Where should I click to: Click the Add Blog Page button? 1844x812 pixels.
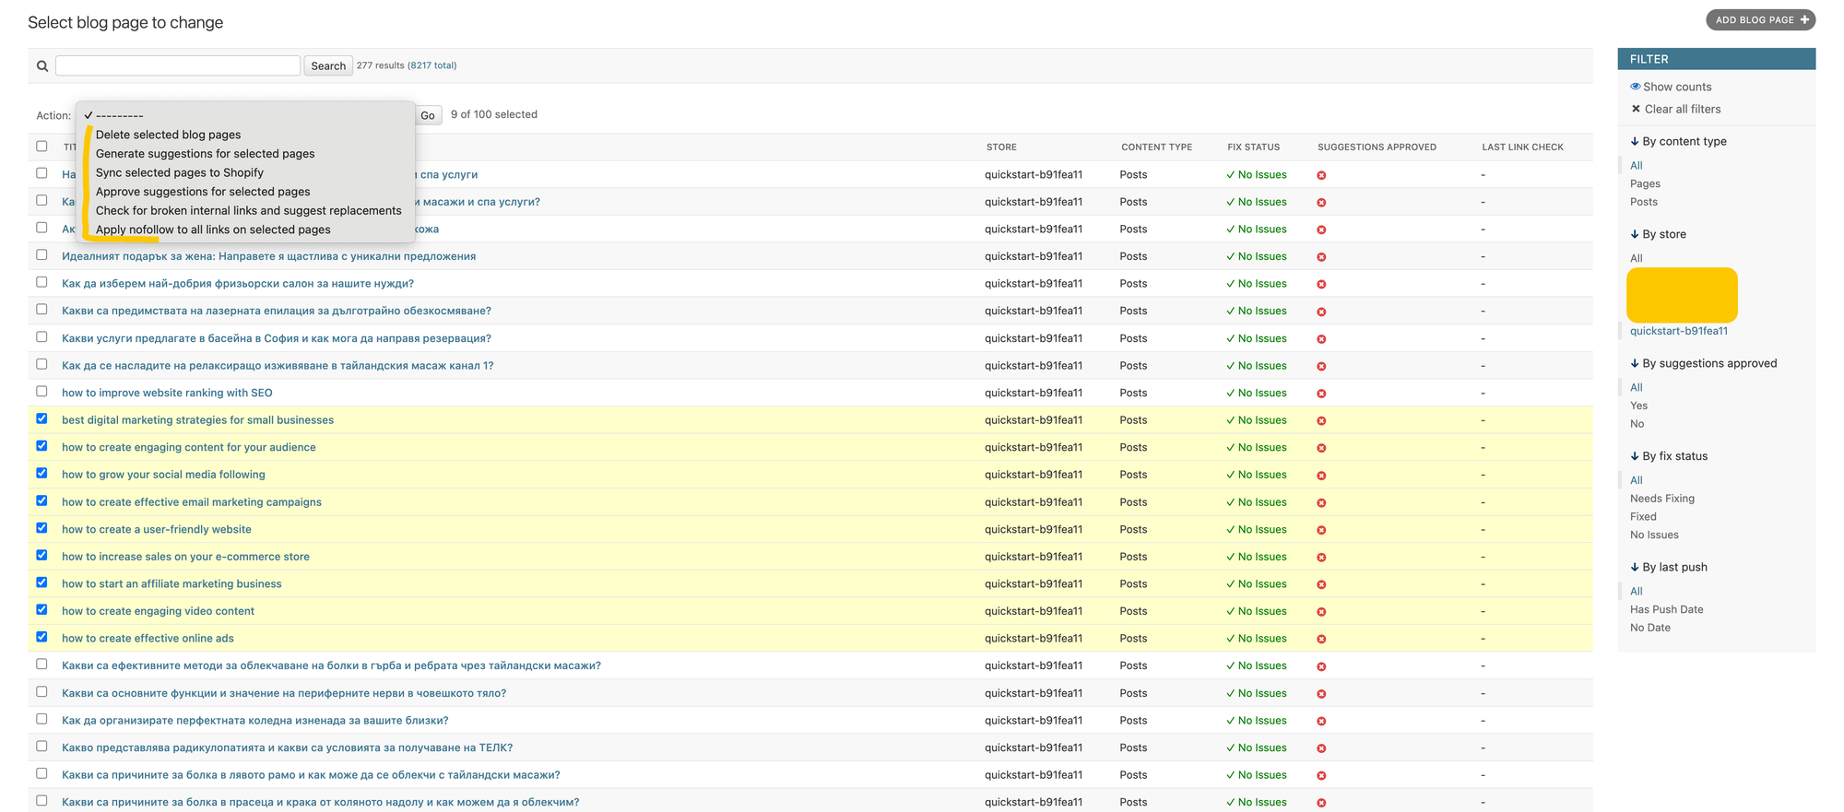pos(1760,19)
